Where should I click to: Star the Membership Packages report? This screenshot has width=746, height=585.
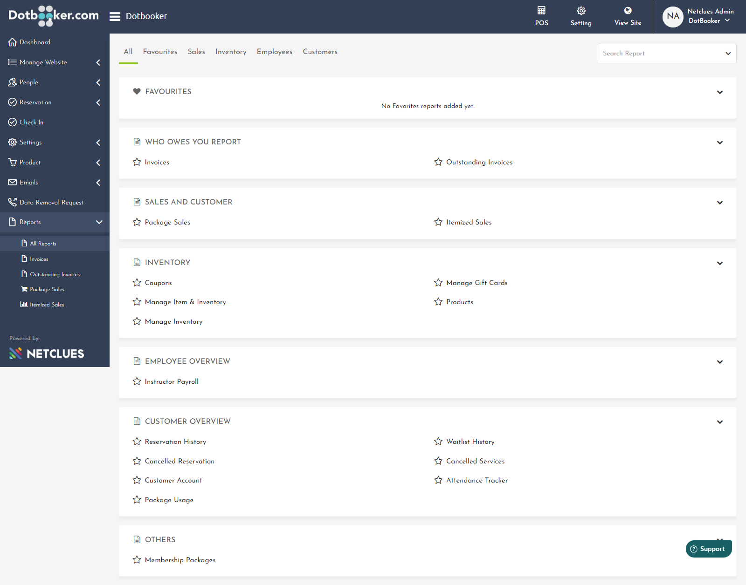click(x=137, y=559)
